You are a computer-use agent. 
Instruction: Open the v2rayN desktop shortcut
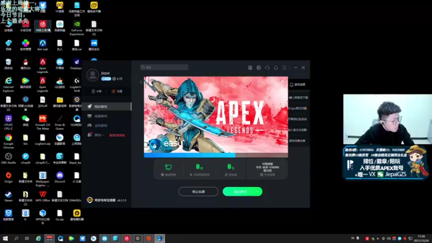coord(25,158)
